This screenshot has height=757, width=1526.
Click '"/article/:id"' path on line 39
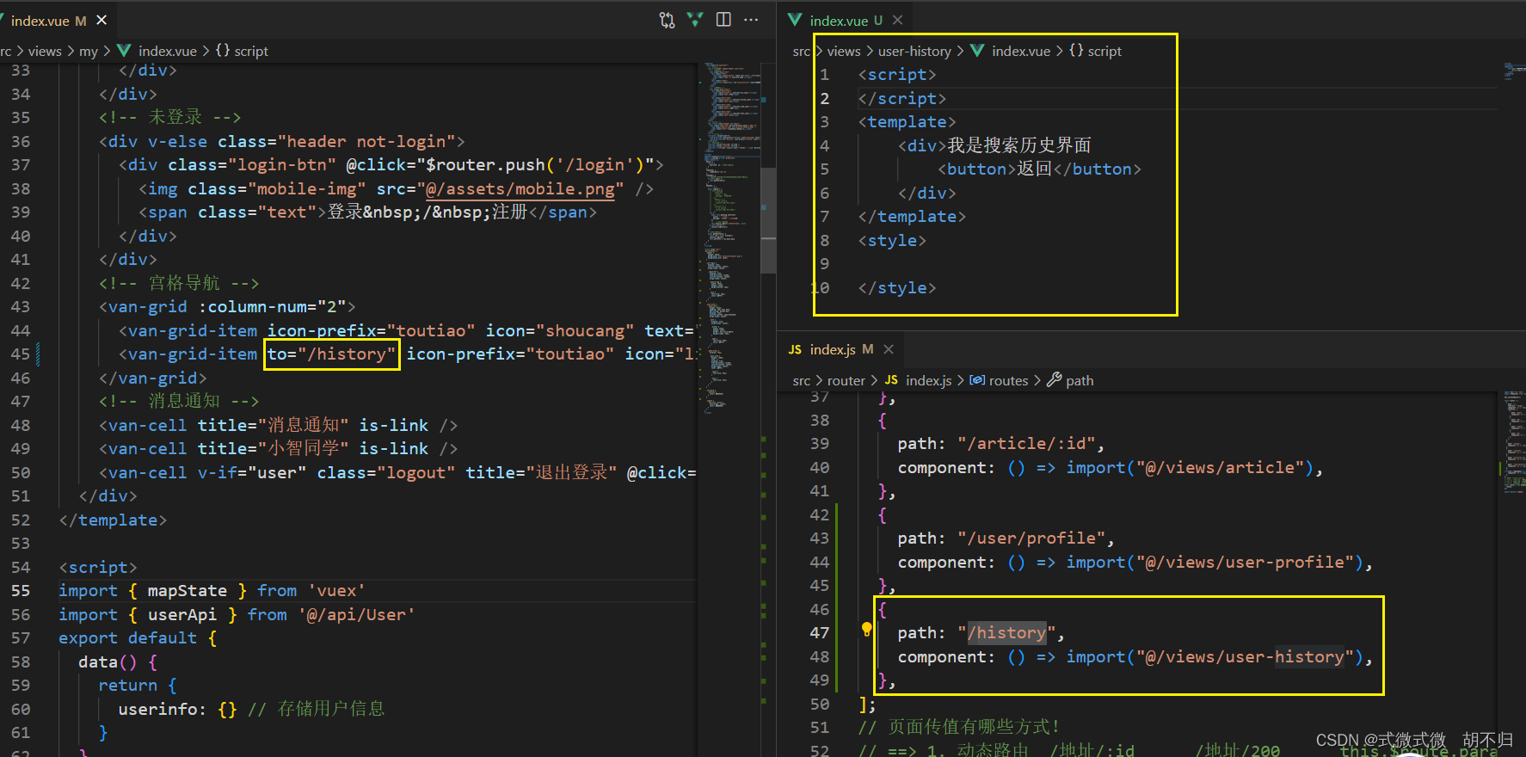1026,443
